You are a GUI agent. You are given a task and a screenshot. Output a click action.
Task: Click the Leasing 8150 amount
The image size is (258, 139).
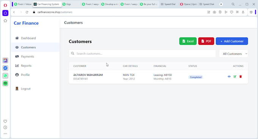pyautogui.click(x=162, y=75)
